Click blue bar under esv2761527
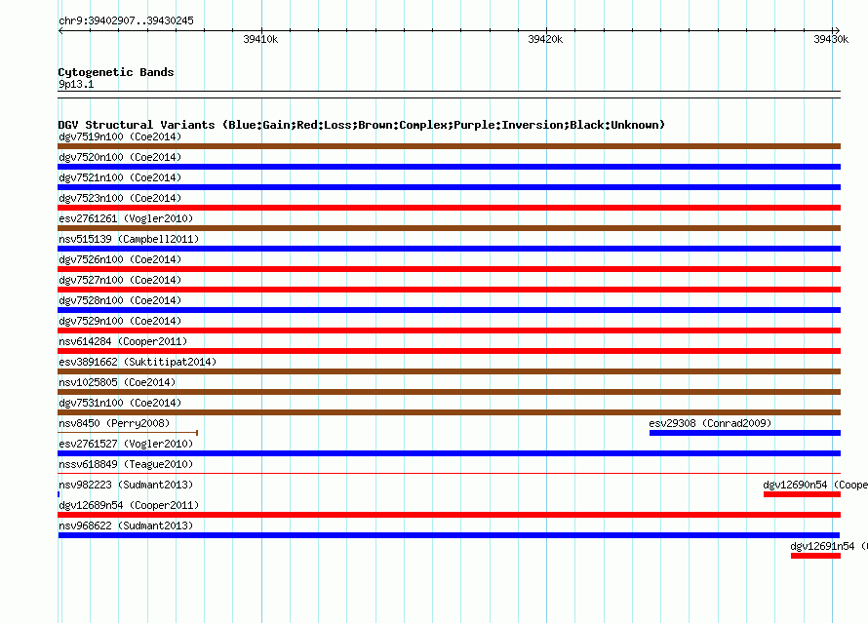 click(449, 453)
